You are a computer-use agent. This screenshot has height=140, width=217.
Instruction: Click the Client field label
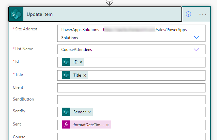click(x=18, y=87)
